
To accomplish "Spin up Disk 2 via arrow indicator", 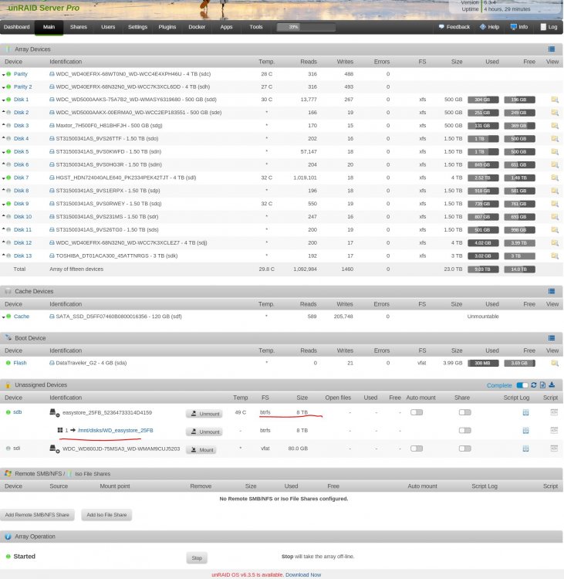I will click(3, 112).
